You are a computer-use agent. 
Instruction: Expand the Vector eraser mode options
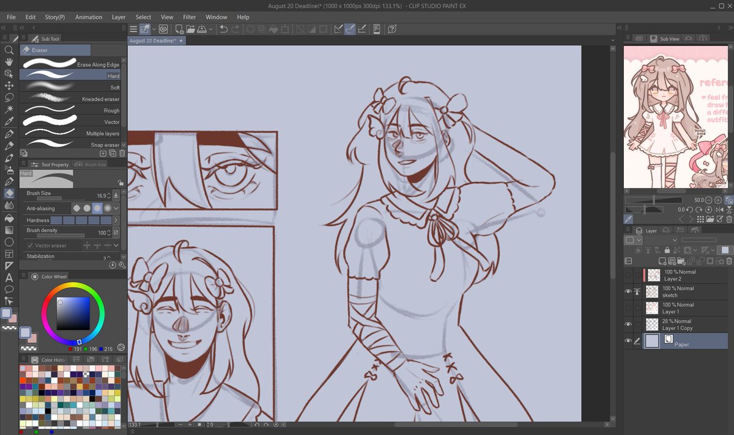coord(116,246)
